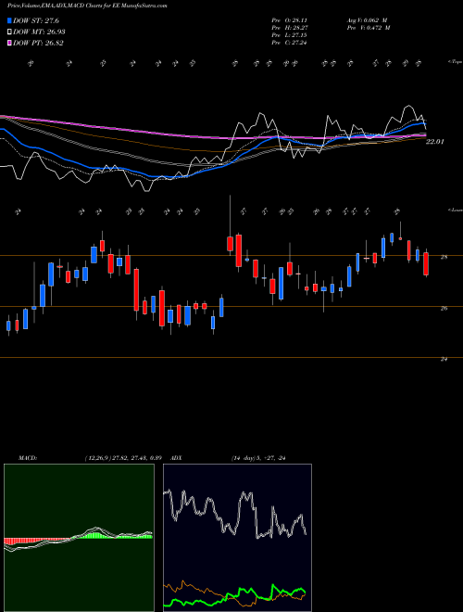
Task: Click the '<Tops' marker row label
Action: point(456,62)
